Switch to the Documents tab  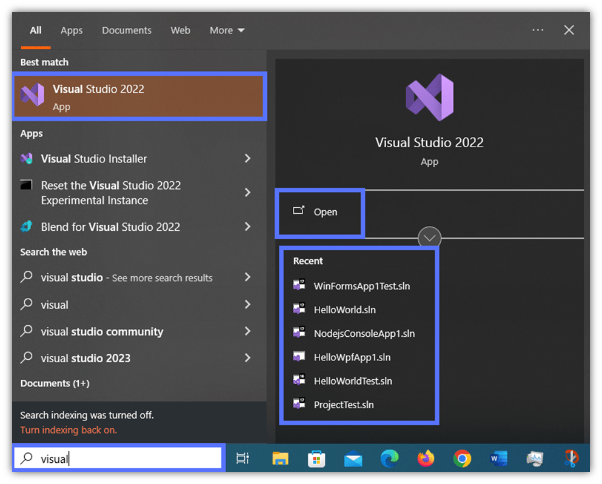[x=127, y=30]
